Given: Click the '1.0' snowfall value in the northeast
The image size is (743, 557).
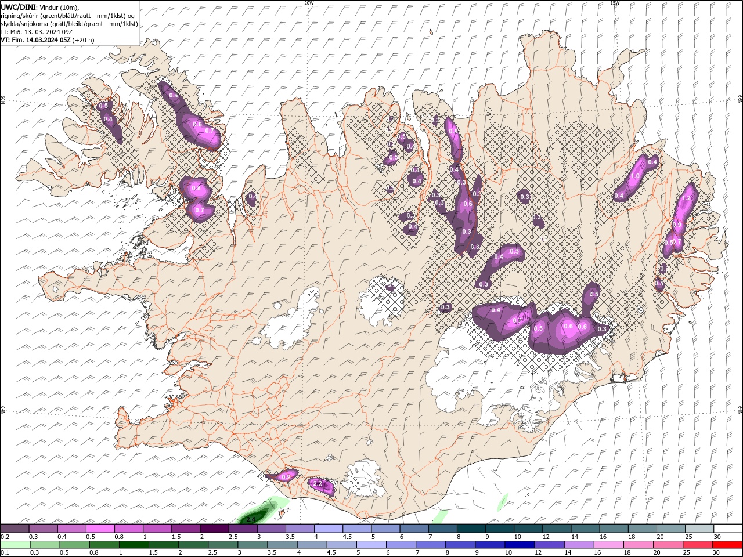Looking at the screenshot, I should (635, 176).
